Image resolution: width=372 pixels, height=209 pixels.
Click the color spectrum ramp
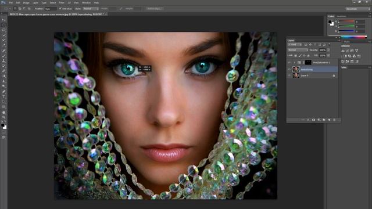pos(348,37)
